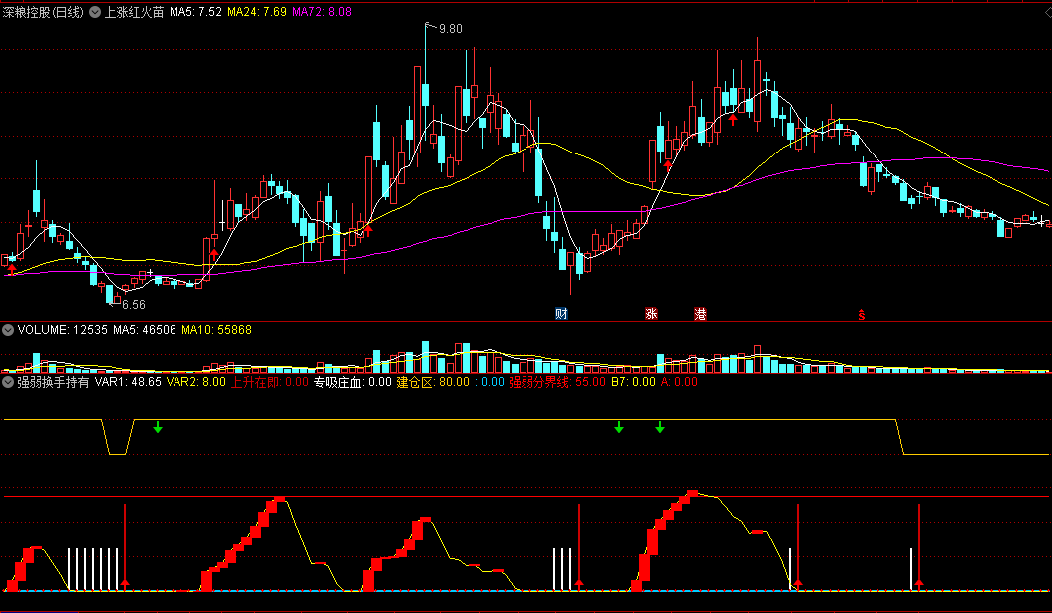Select the yellow MA24: 7.69 label

(x=257, y=12)
